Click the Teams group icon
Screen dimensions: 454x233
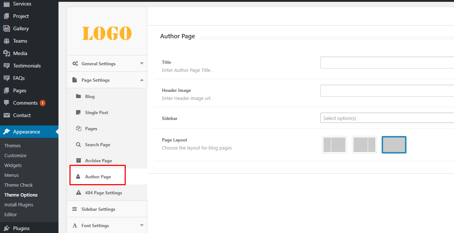click(6, 41)
